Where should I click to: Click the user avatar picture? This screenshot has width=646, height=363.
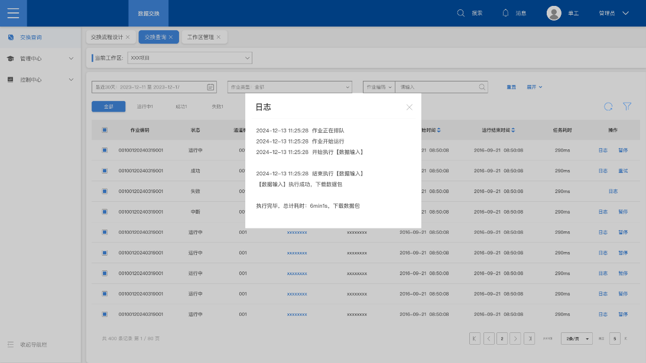click(x=554, y=13)
